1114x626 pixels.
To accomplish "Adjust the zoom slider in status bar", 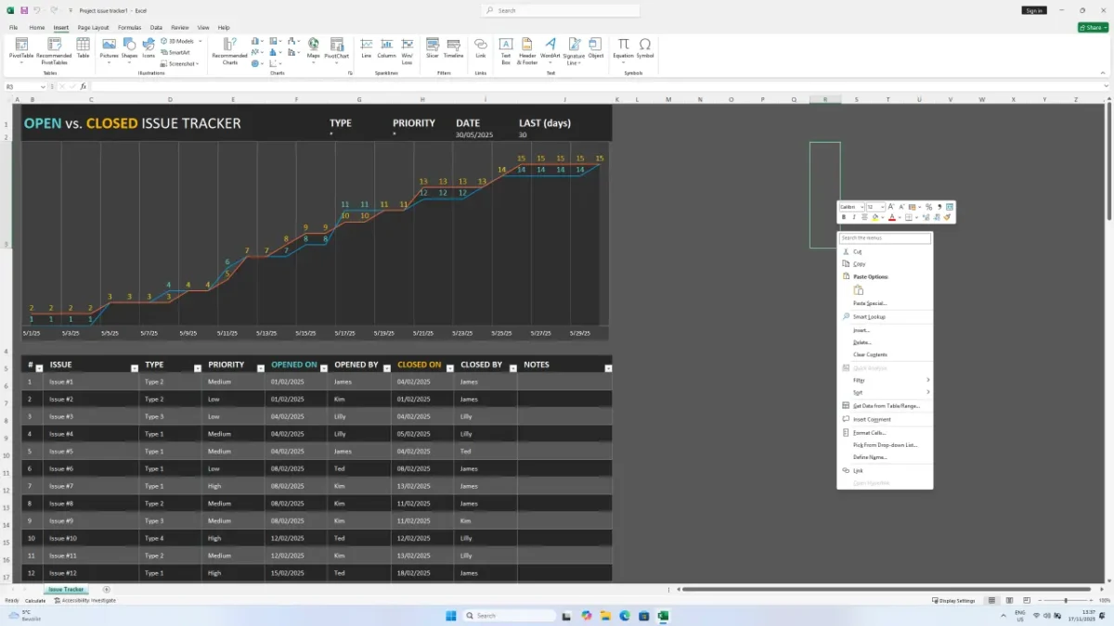I will (1065, 600).
